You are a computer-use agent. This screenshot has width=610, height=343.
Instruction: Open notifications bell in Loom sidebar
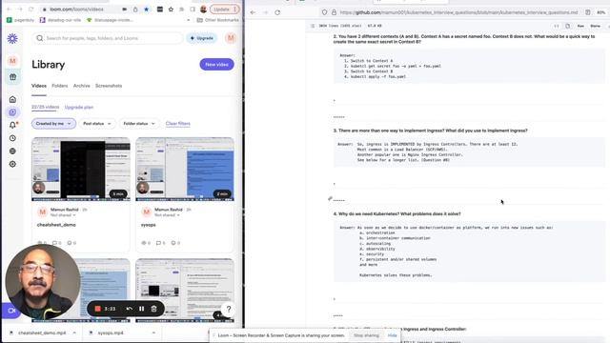pyautogui.click(x=12, y=125)
